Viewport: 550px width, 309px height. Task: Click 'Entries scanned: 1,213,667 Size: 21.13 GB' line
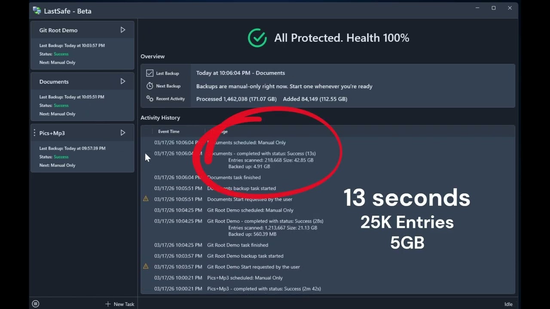(x=273, y=228)
